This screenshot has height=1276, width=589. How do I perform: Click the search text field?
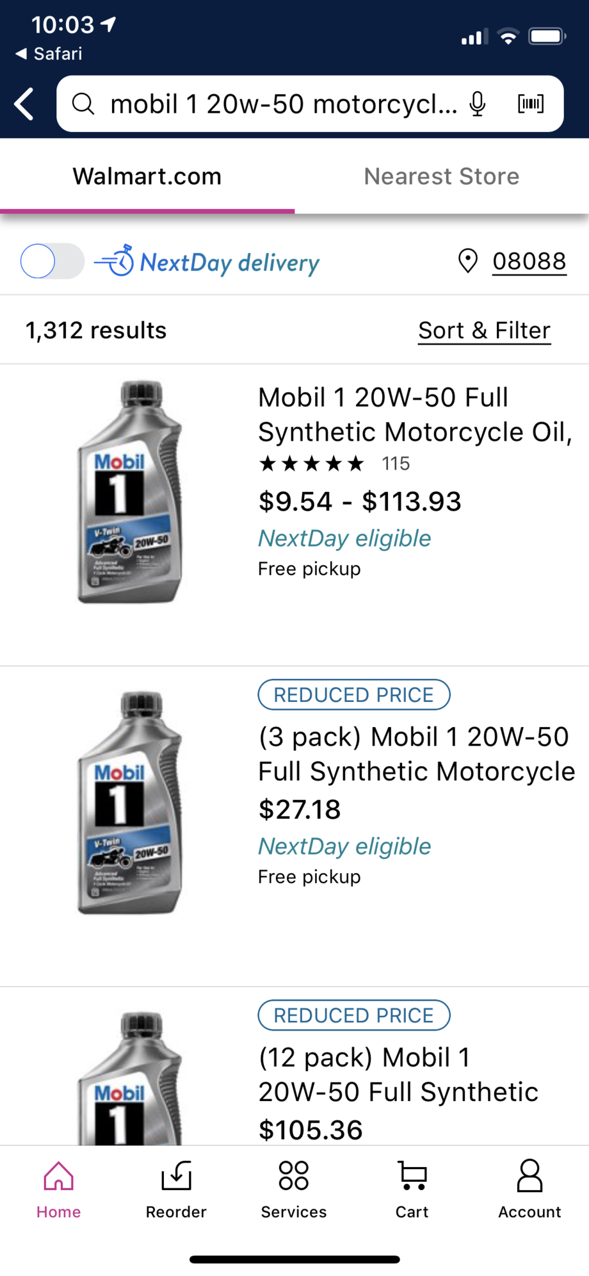(284, 104)
